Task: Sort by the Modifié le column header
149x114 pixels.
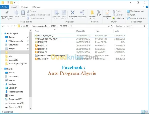Action: click(x=85, y=31)
